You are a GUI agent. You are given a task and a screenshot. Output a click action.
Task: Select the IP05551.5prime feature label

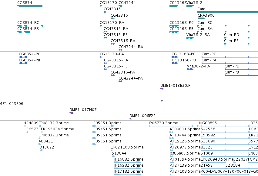(107, 141)
